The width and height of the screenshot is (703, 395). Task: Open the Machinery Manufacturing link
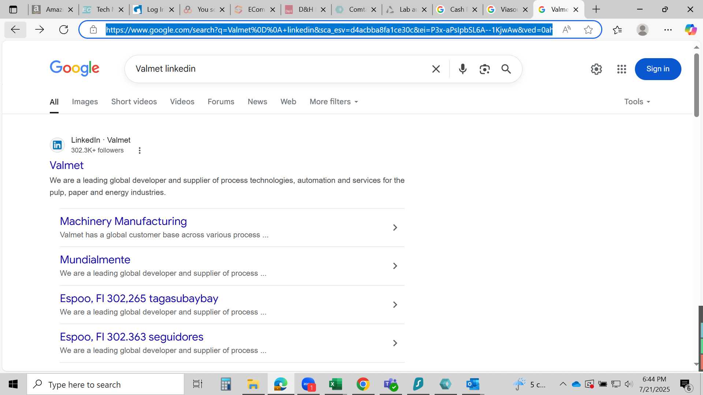123,221
